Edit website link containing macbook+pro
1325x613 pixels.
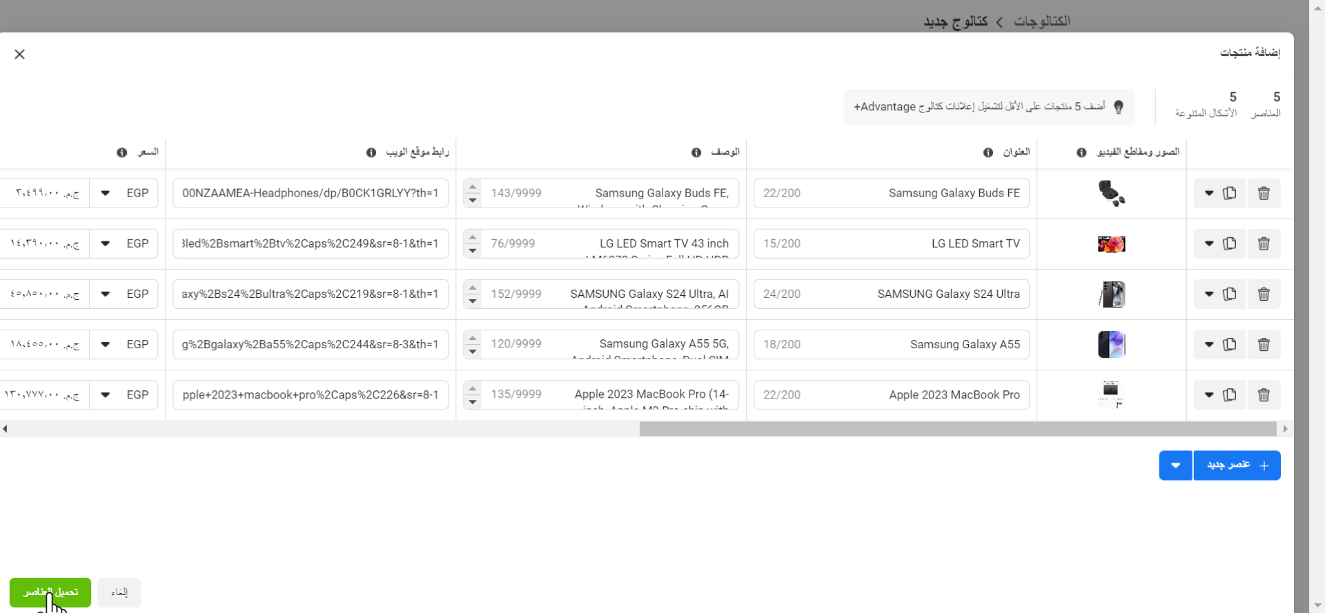311,394
